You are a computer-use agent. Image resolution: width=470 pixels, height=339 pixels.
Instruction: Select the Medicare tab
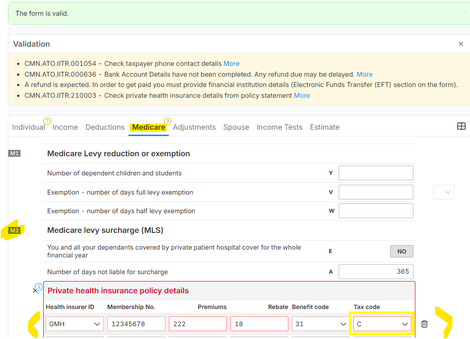coord(149,127)
